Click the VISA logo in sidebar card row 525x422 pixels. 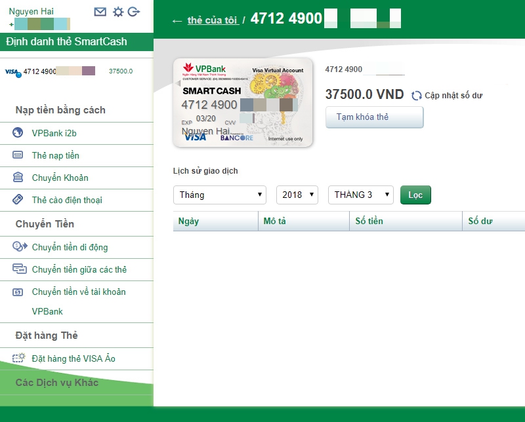click(13, 72)
